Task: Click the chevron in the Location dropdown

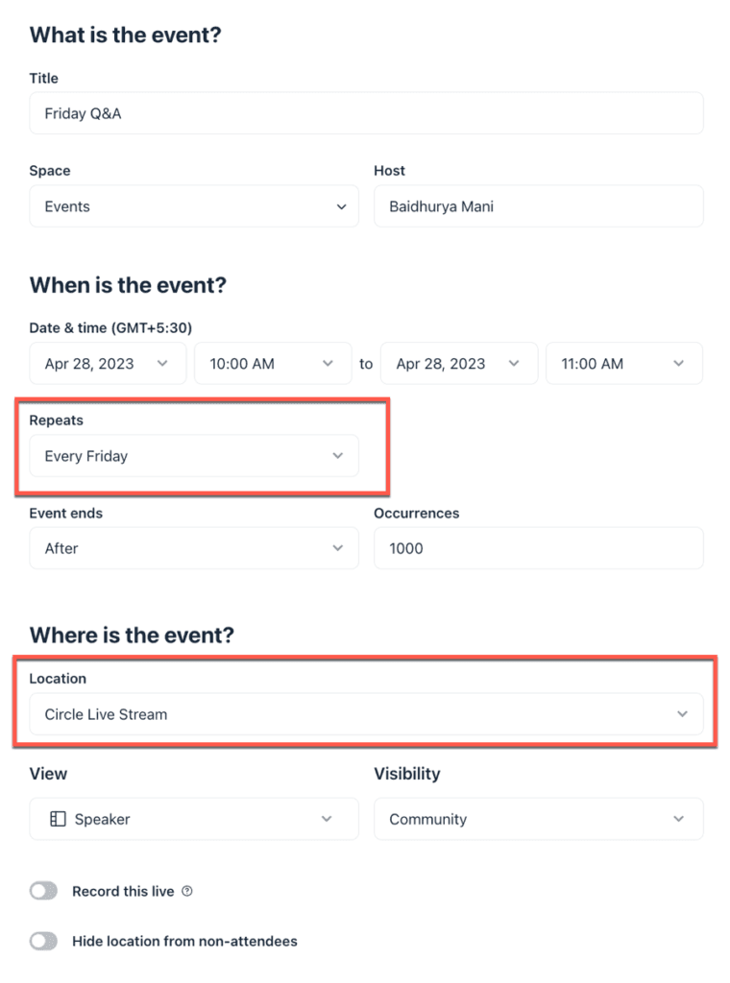Action: (x=682, y=714)
